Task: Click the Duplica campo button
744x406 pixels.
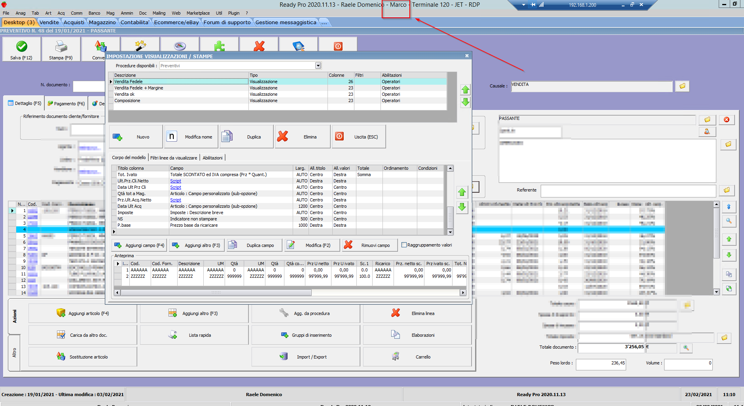Action: [255, 245]
